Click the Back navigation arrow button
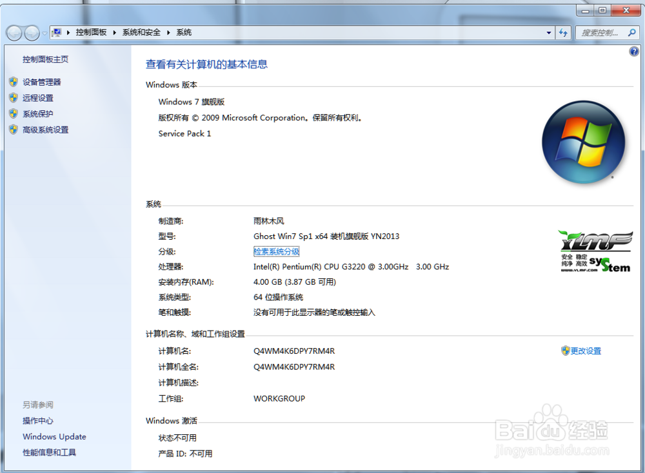This screenshot has width=645, height=473. (x=14, y=33)
